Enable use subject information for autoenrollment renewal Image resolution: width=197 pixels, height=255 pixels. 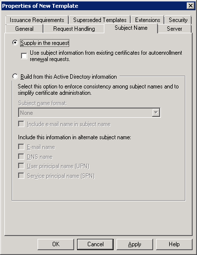pyautogui.click(x=24, y=56)
